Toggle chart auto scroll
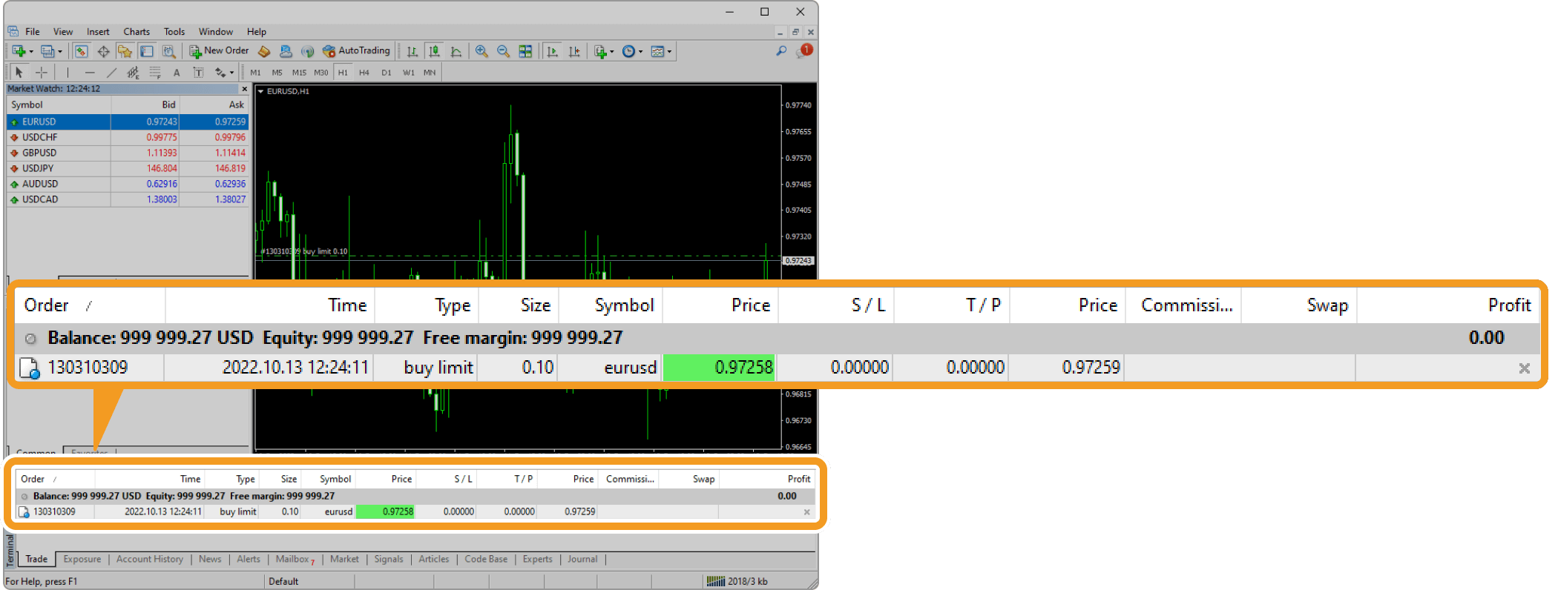 552,51
